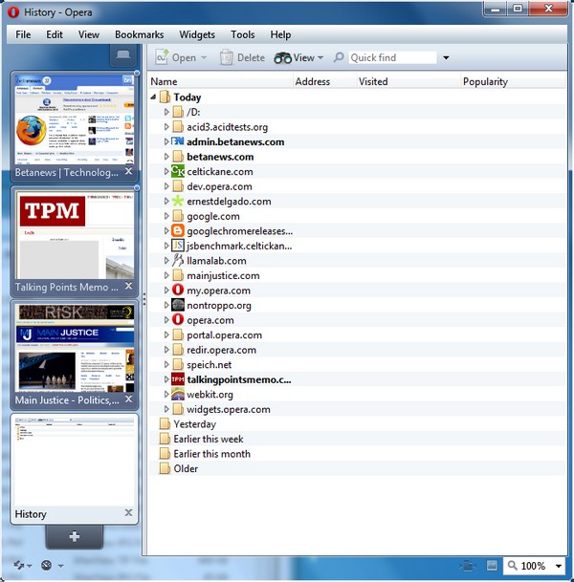Click the Open toolbar icon
Viewport: 574px width, 582px height.
162,57
